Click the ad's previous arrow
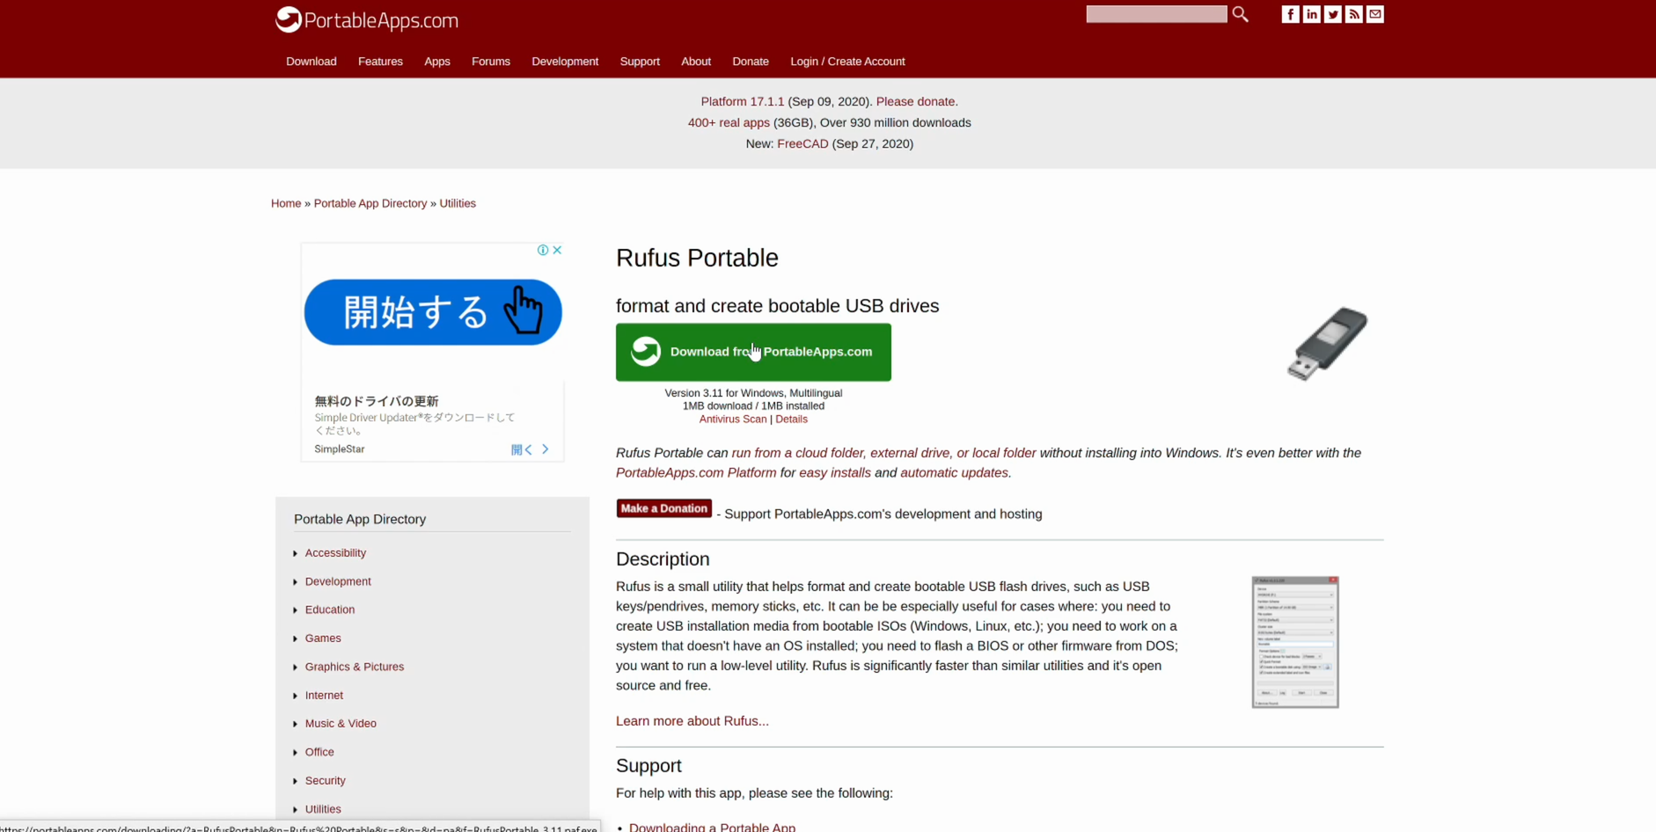The image size is (1656, 832). [529, 449]
